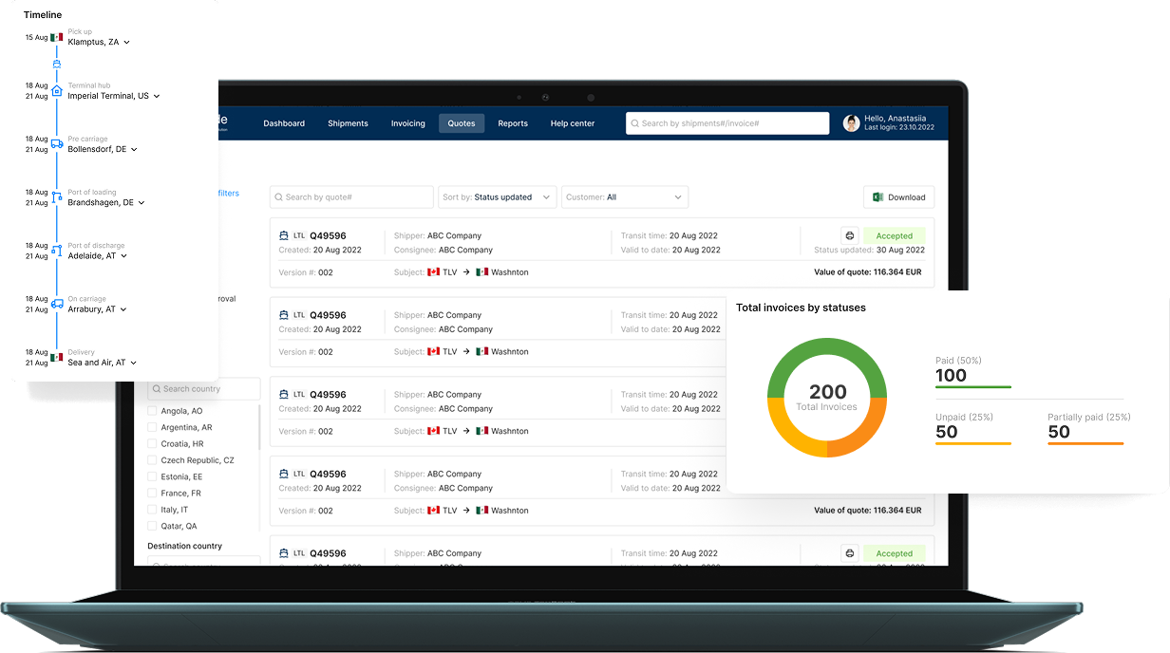1170x653 pixels.
Task: Open the Sort by Status updated dropdown
Action: pyautogui.click(x=497, y=197)
